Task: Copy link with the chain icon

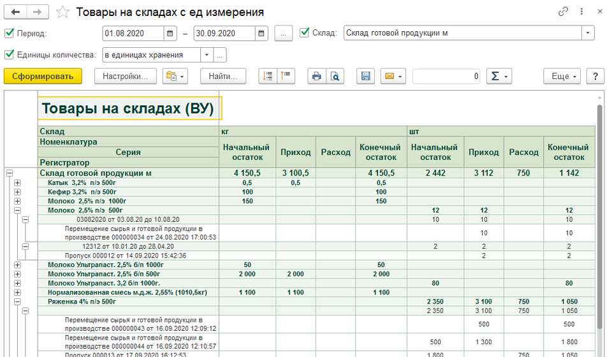Action: click(563, 11)
